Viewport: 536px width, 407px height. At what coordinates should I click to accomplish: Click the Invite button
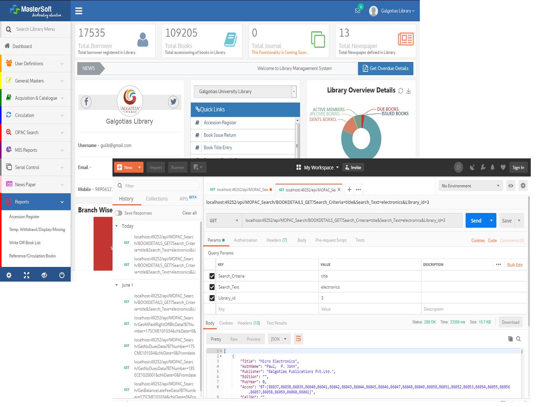click(353, 167)
